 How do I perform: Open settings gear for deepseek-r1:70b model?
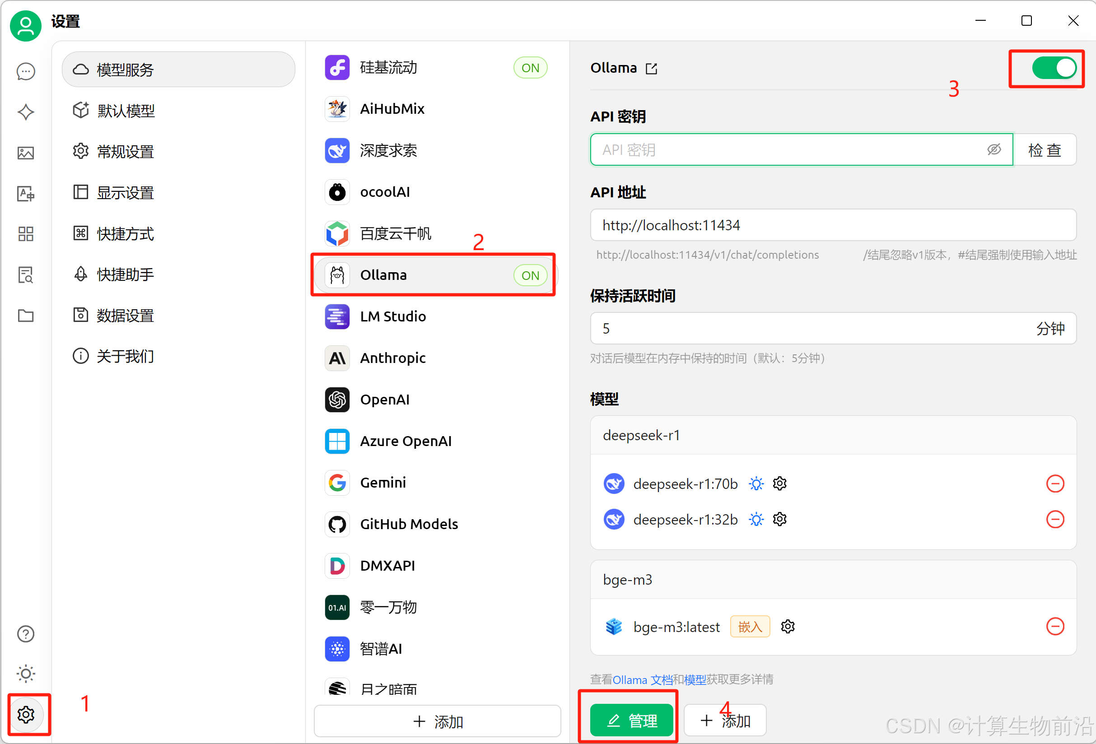(779, 483)
